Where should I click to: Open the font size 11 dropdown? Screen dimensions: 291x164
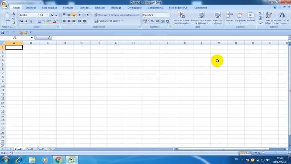[47, 15]
